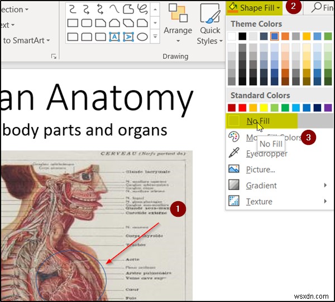Open the Arrange menu

click(x=178, y=22)
